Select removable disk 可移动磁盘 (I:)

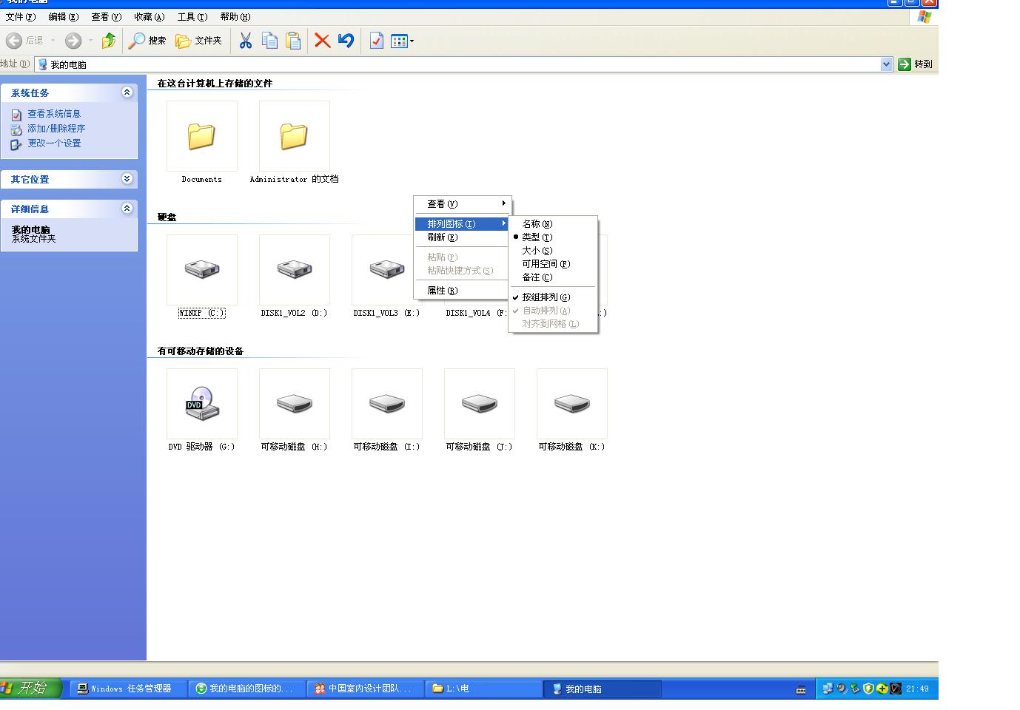coord(386,410)
